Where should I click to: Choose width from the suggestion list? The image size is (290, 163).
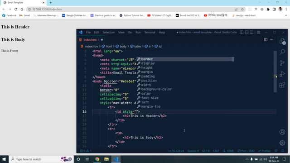pos(185,85)
